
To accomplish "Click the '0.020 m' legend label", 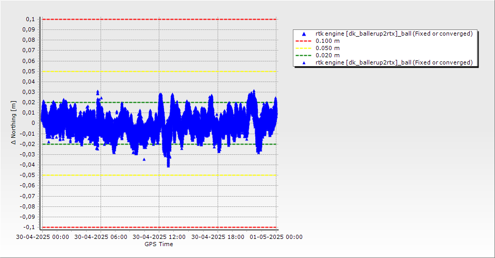I will click(x=328, y=56).
